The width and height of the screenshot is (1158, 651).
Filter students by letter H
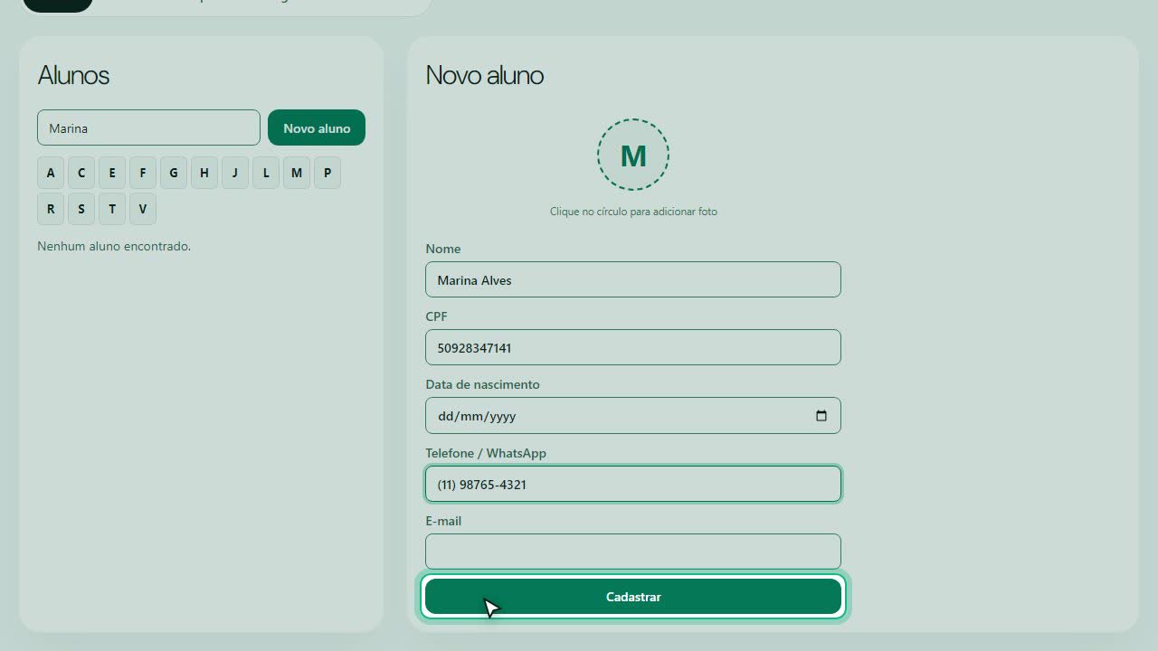point(204,173)
